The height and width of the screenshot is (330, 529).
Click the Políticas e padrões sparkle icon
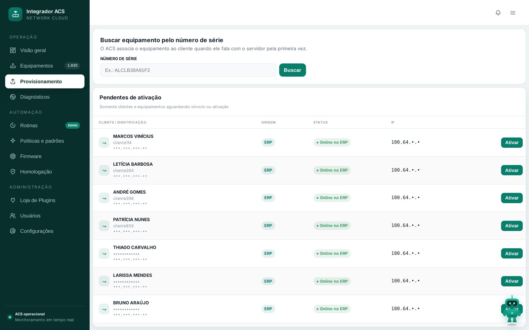click(13, 141)
